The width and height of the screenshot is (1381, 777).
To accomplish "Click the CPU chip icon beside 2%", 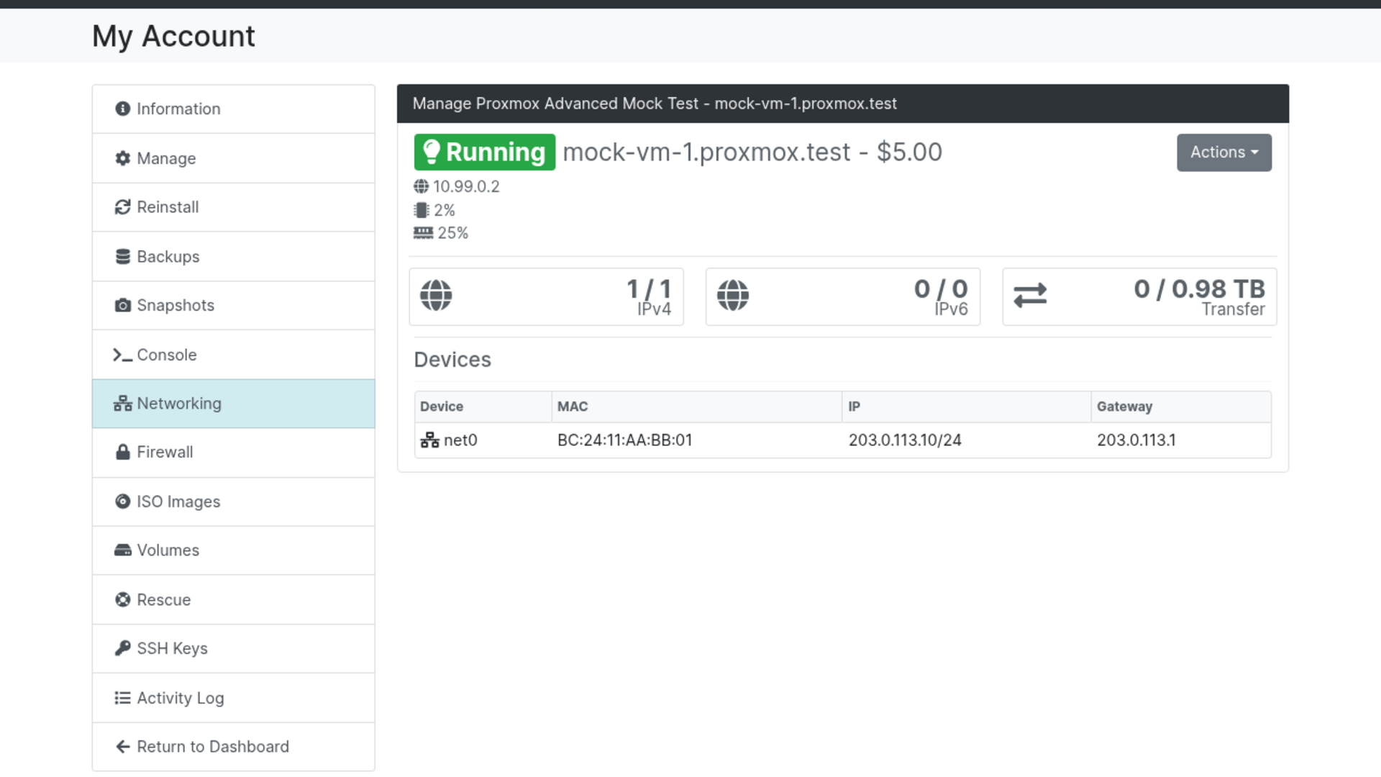I will (x=421, y=210).
